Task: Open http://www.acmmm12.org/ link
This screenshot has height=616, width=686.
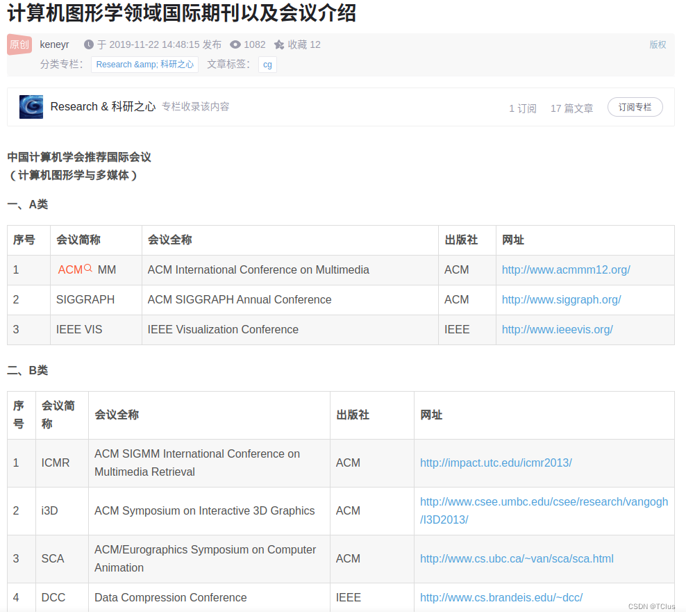Action: pos(566,270)
